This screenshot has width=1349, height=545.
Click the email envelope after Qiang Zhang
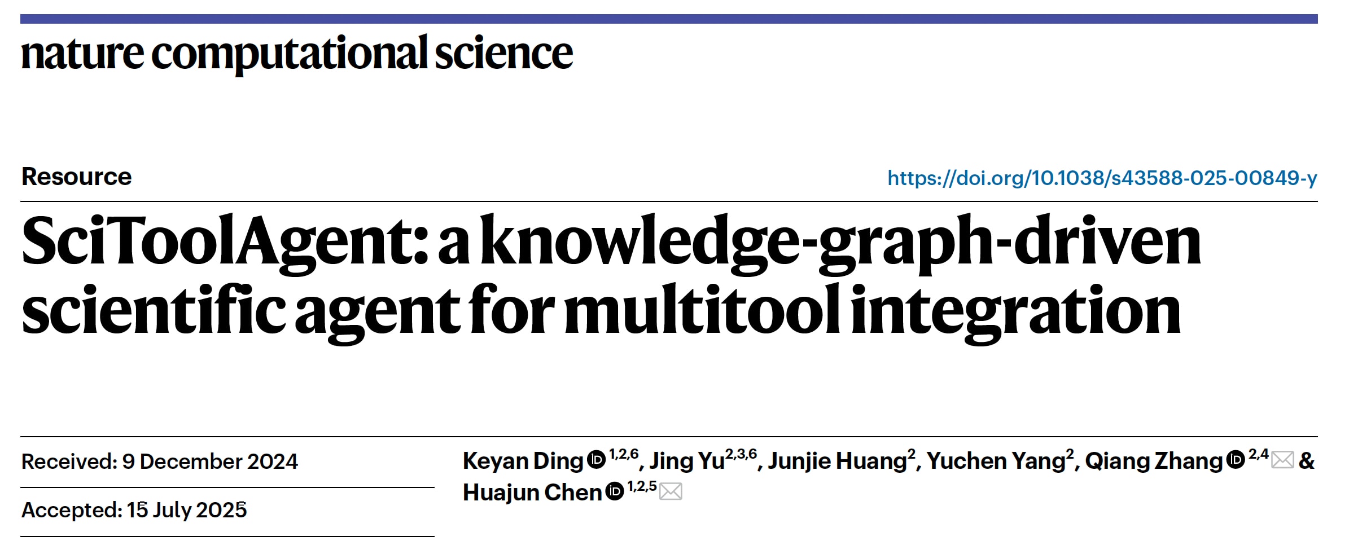[1282, 460]
